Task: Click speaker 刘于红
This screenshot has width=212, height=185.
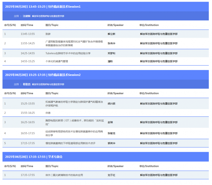Action: (111, 175)
